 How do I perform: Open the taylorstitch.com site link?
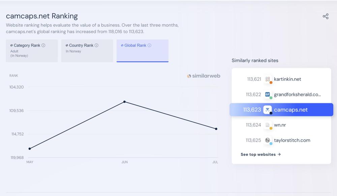pos(292,140)
